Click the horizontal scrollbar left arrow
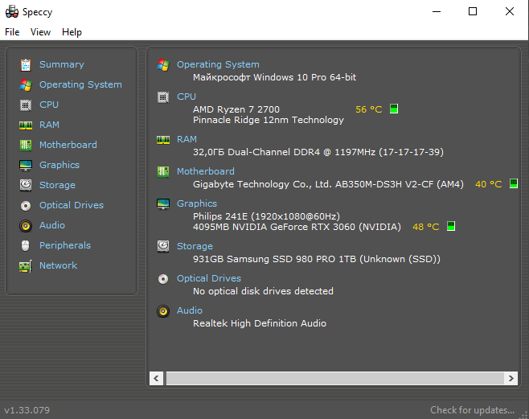Viewport: 529px width, 419px height. tap(157, 378)
